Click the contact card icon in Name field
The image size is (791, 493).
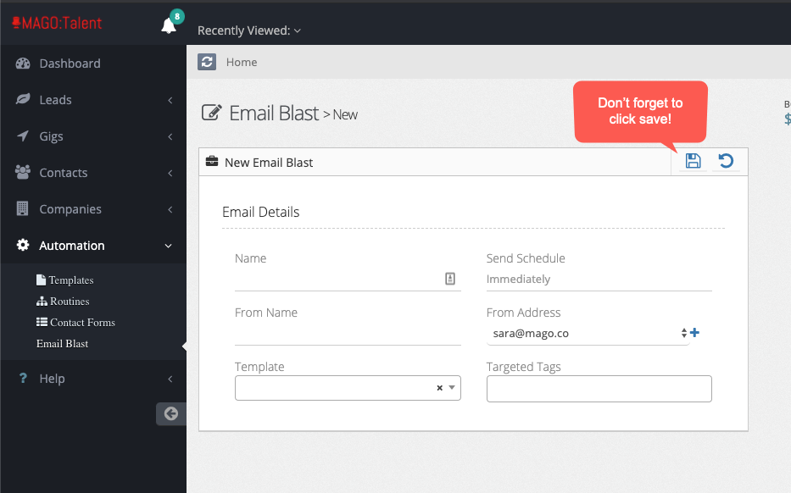click(x=450, y=279)
